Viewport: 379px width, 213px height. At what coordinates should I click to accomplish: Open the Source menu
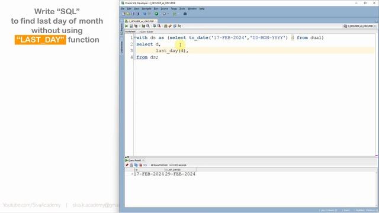[165, 9]
